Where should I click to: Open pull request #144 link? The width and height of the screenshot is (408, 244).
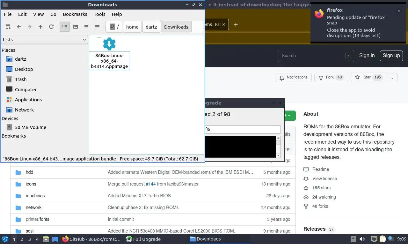150,184
